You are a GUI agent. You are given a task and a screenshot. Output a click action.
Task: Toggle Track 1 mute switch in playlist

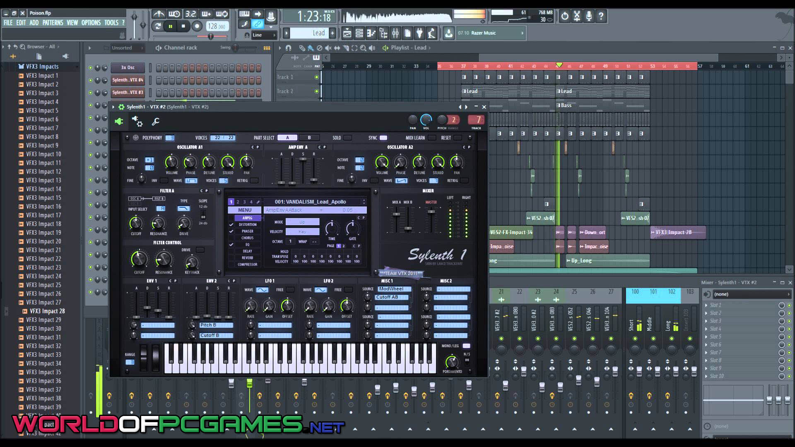[317, 77]
